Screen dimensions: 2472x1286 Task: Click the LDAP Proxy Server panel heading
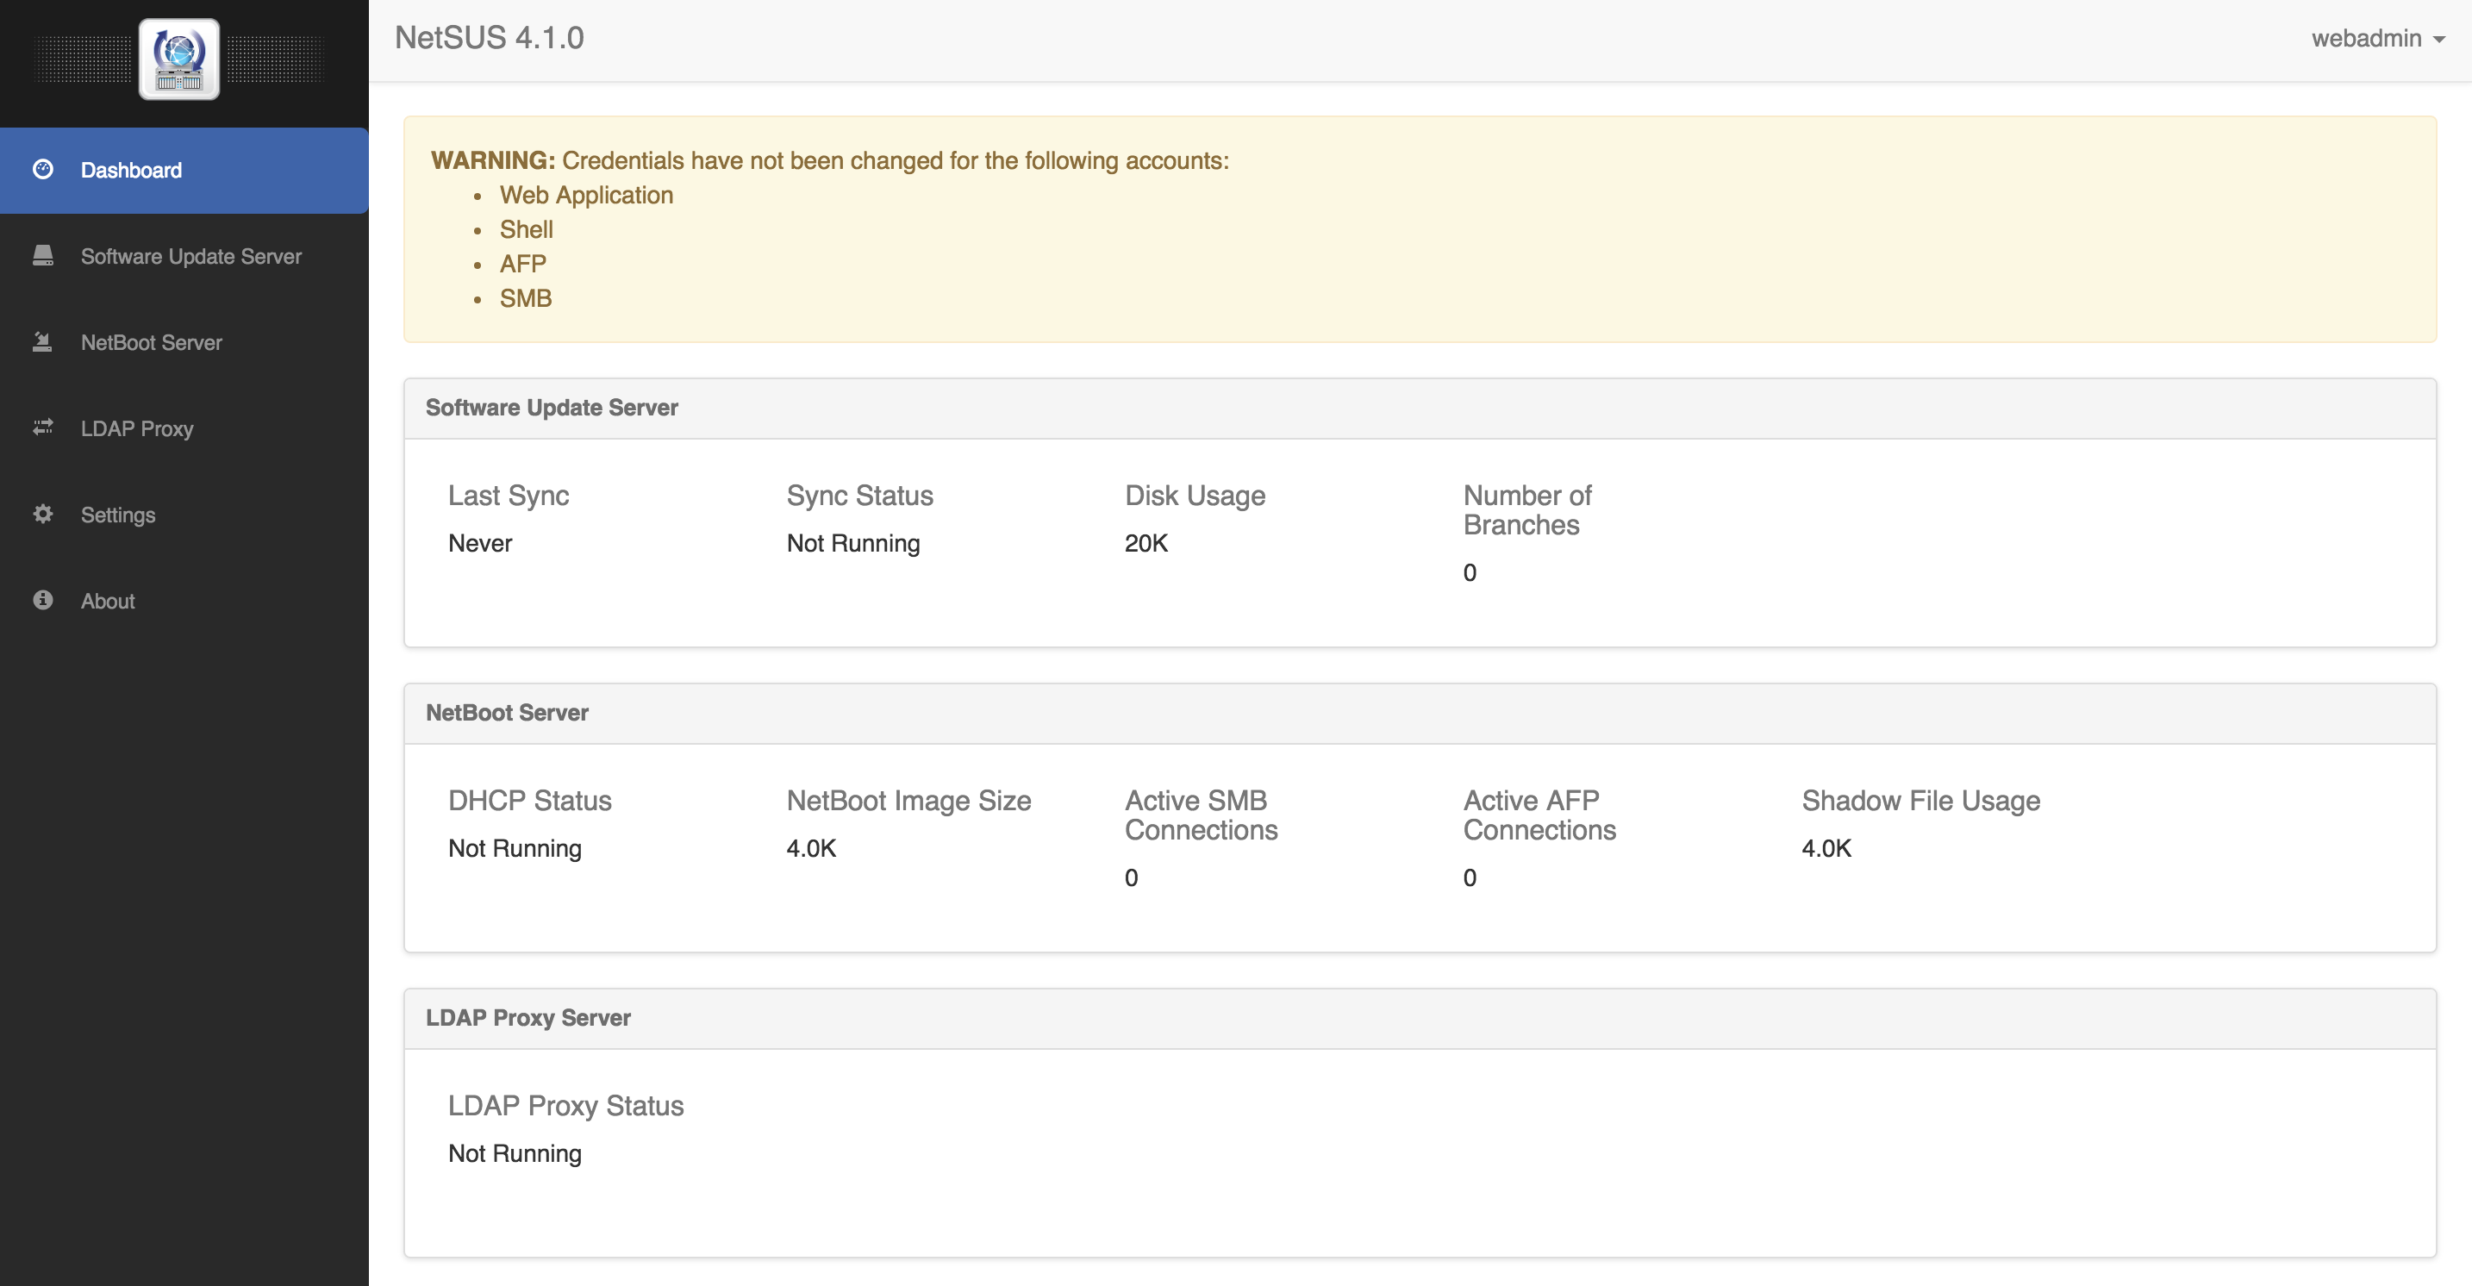tap(527, 1017)
